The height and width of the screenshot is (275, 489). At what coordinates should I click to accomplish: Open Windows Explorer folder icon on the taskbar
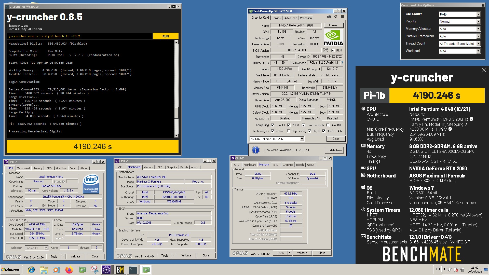(x=44, y=270)
